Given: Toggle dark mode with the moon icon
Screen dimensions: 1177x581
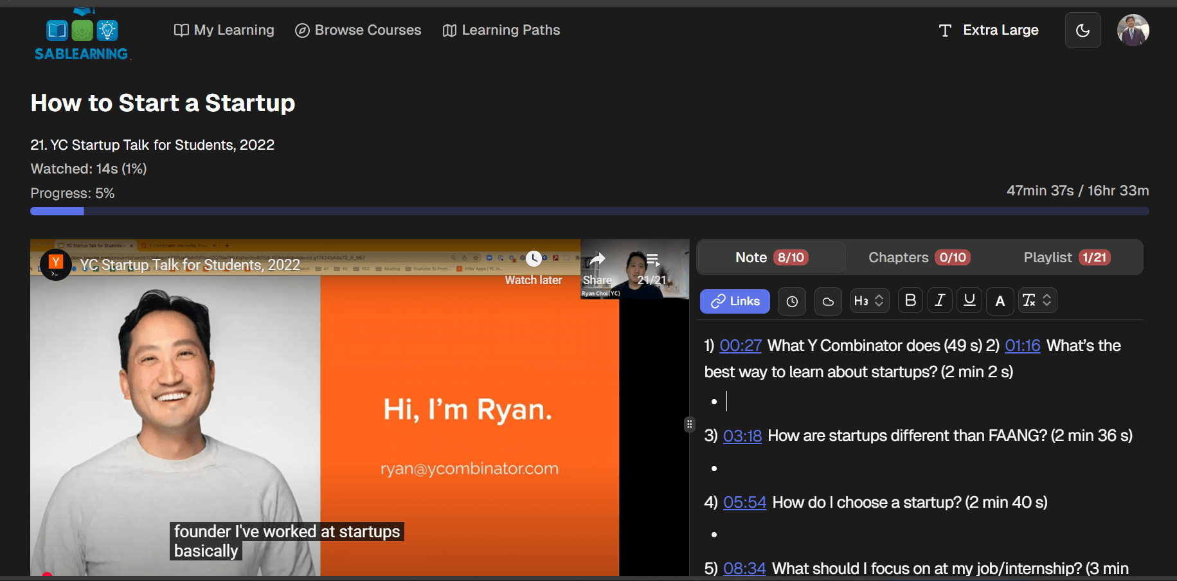Looking at the screenshot, I should [1083, 30].
